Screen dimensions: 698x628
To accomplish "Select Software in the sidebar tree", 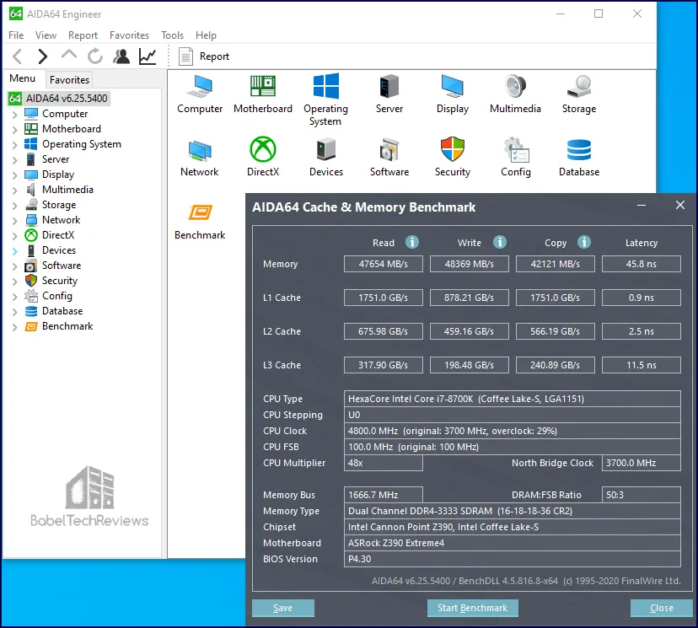I will click(62, 266).
